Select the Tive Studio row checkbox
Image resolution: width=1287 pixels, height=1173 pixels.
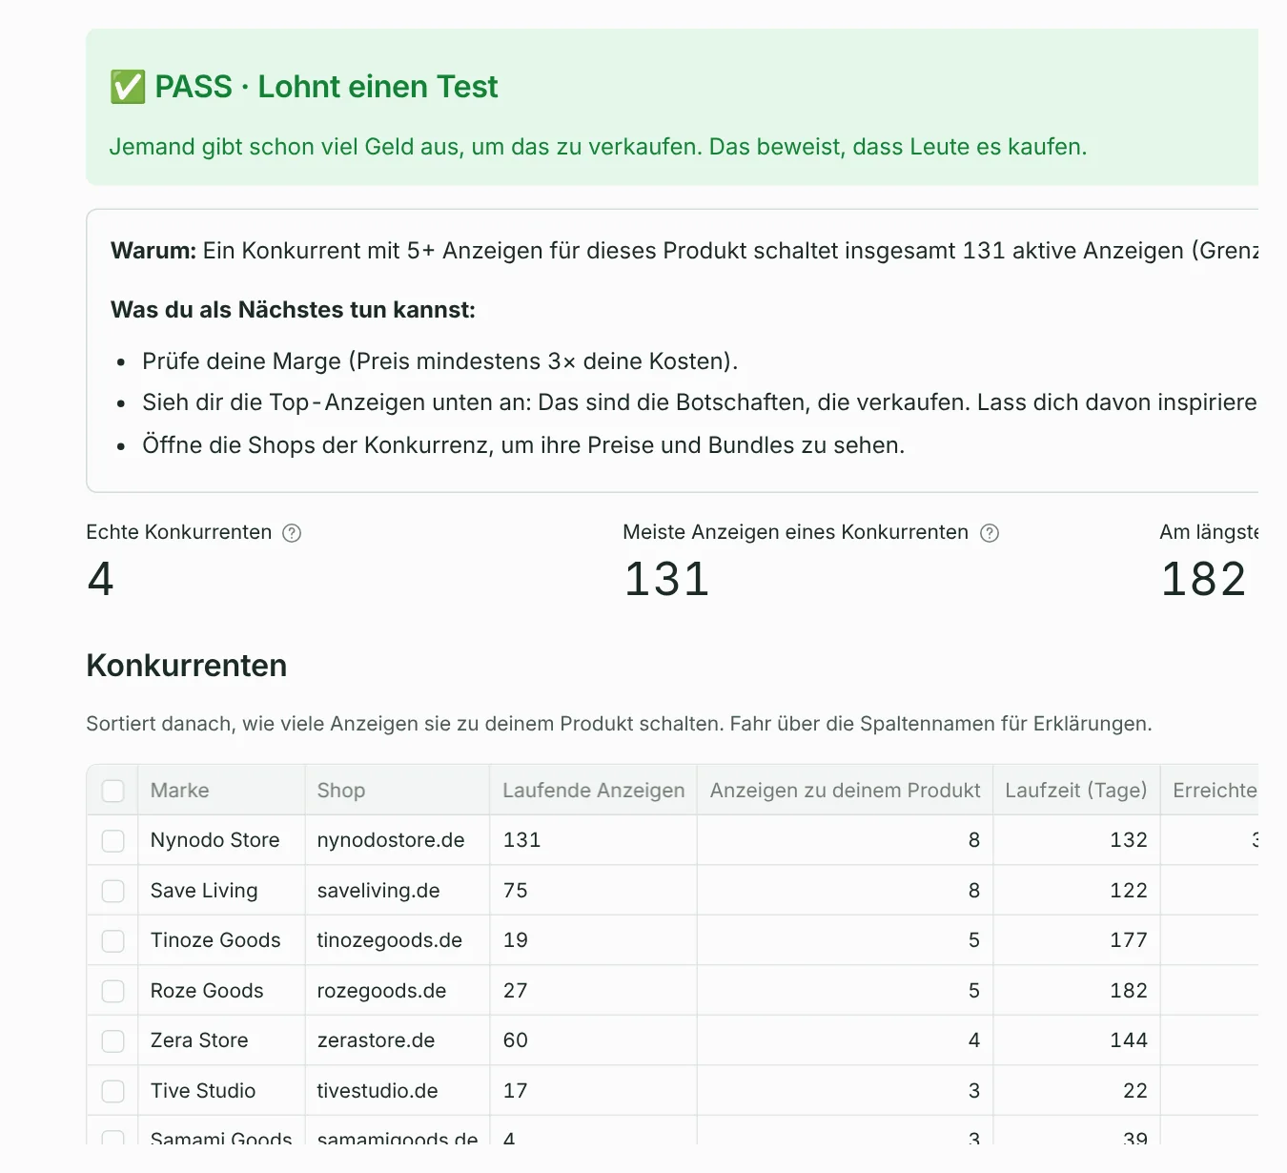pyautogui.click(x=113, y=1091)
